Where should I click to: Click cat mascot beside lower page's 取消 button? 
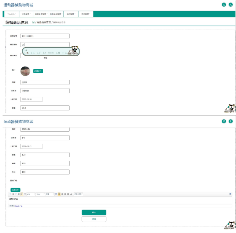click(230, 225)
